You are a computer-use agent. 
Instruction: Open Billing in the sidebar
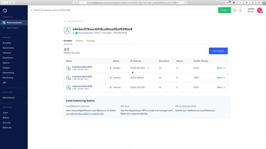tap(5, 118)
